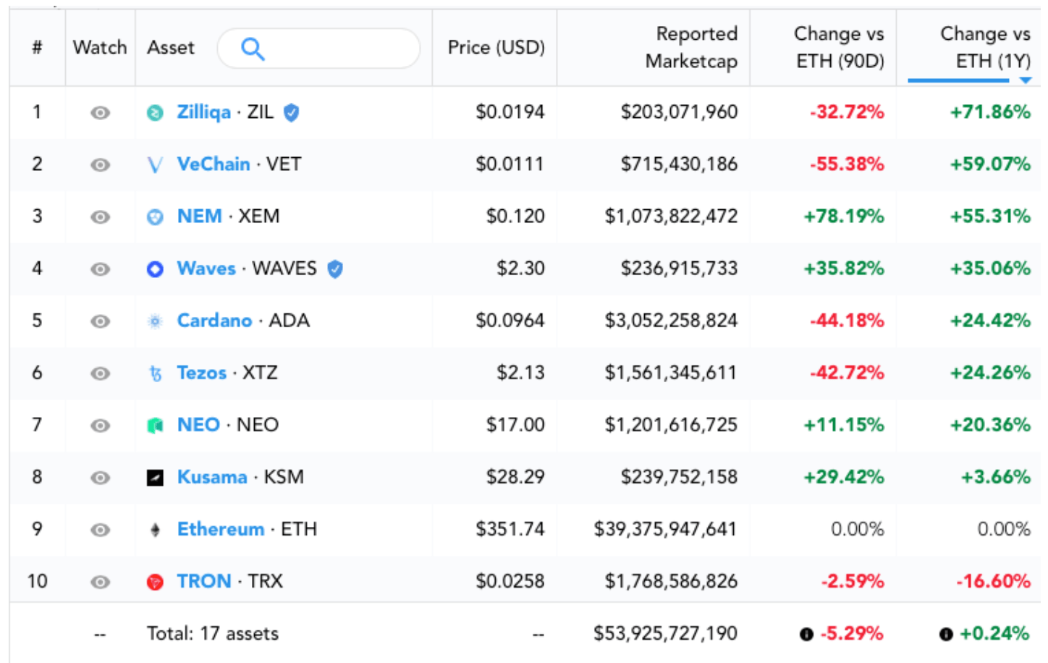Screen dimensions: 1048x663
Task: Open the Zilliqa asset link
Action: tap(204, 112)
